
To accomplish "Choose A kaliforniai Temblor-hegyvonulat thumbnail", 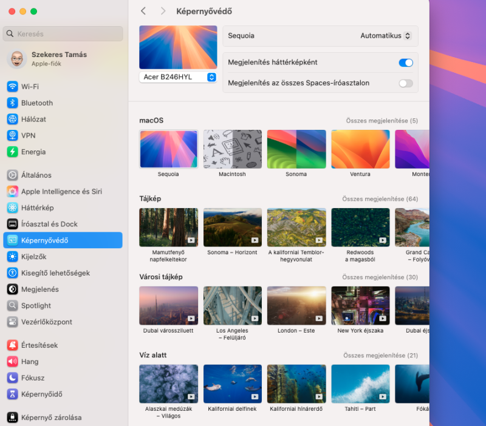I will [296, 227].
